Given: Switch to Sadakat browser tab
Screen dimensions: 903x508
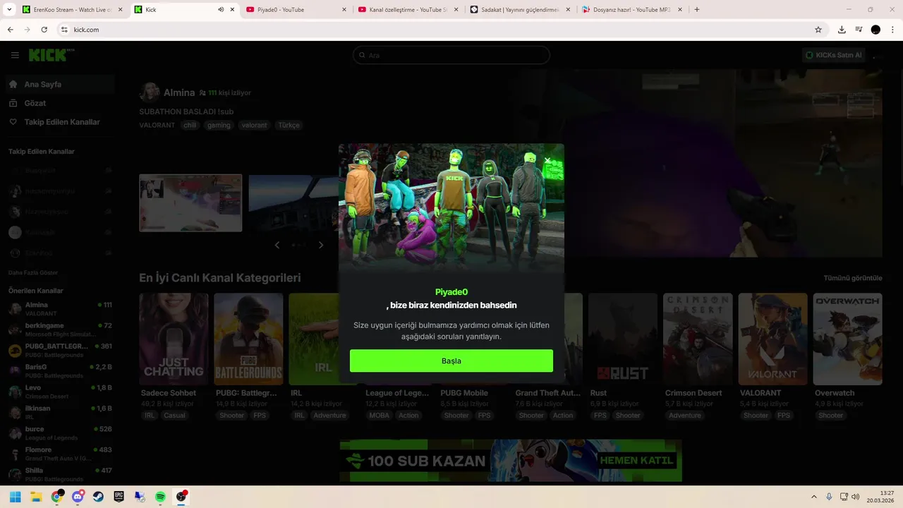Looking at the screenshot, I should 520,10.
